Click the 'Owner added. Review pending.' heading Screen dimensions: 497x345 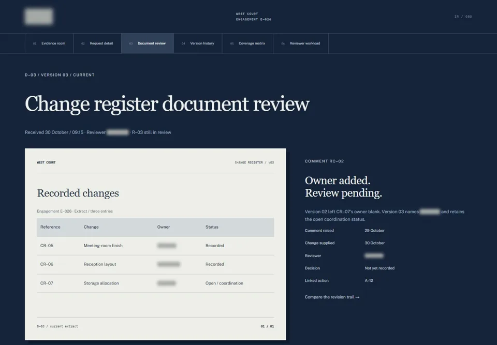point(343,187)
